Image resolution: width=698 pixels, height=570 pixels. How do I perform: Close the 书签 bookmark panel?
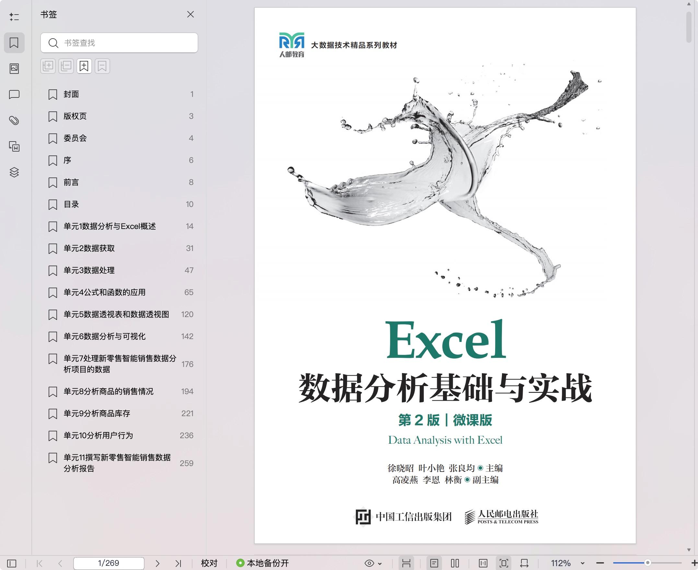[191, 14]
